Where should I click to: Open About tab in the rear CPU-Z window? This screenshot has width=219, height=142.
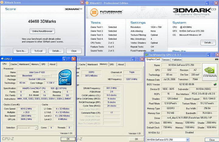click(121, 64)
